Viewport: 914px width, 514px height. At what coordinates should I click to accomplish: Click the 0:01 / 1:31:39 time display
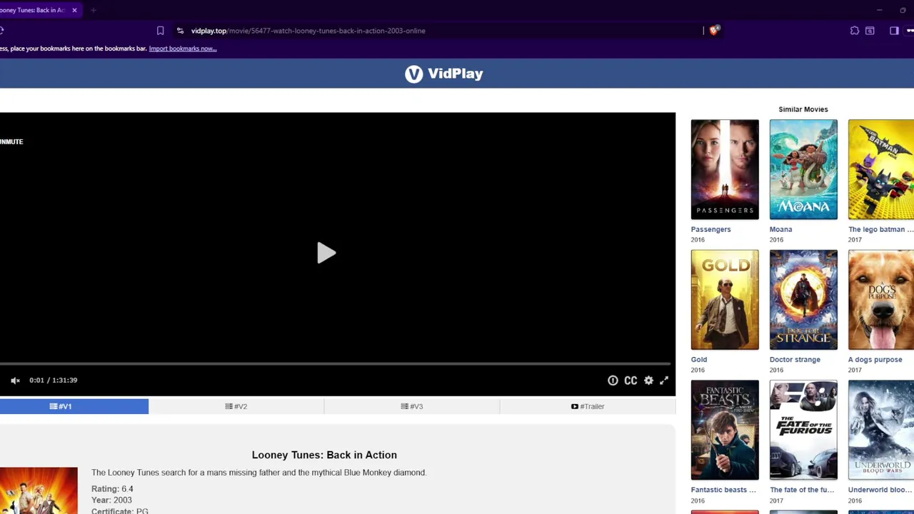(x=54, y=381)
